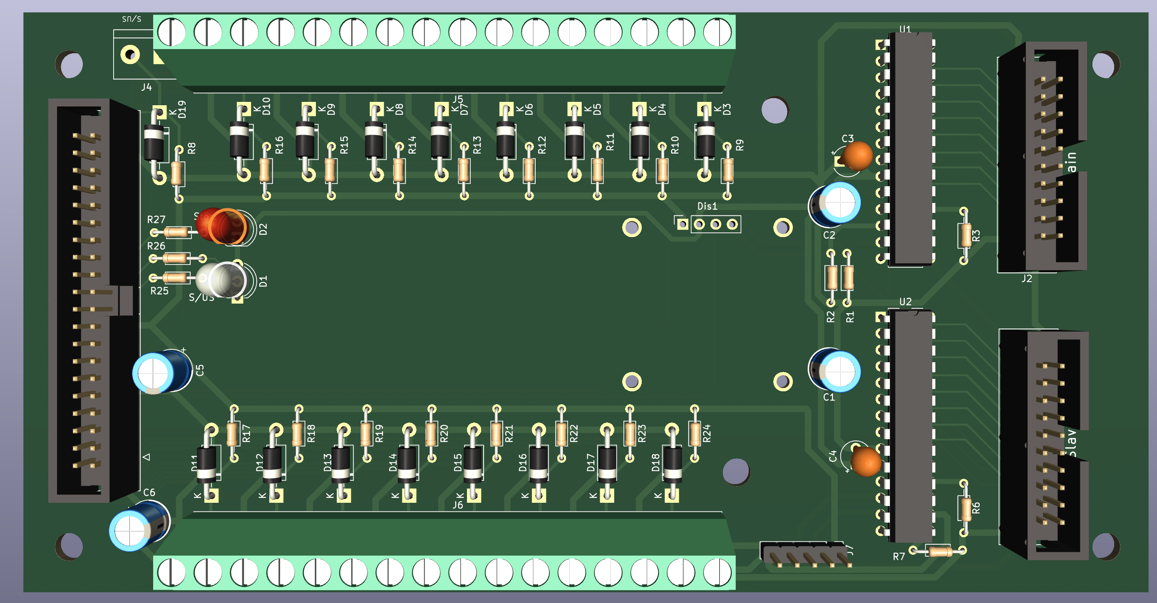Select resistor R27 body
Image resolution: width=1157 pixels, height=603 pixels.
(176, 232)
